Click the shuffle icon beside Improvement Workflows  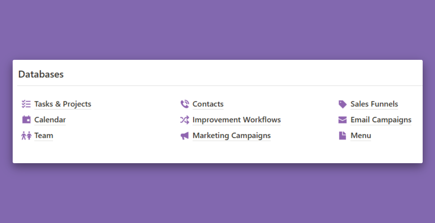pyautogui.click(x=185, y=120)
